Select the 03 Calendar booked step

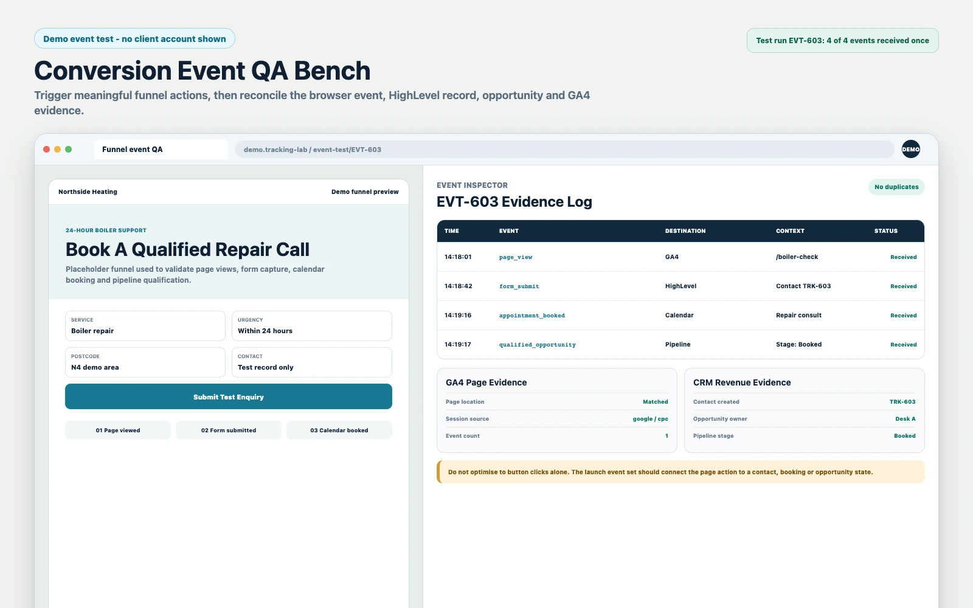tap(339, 430)
